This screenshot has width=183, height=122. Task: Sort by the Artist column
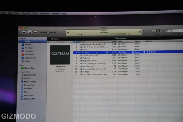coord(126,41)
